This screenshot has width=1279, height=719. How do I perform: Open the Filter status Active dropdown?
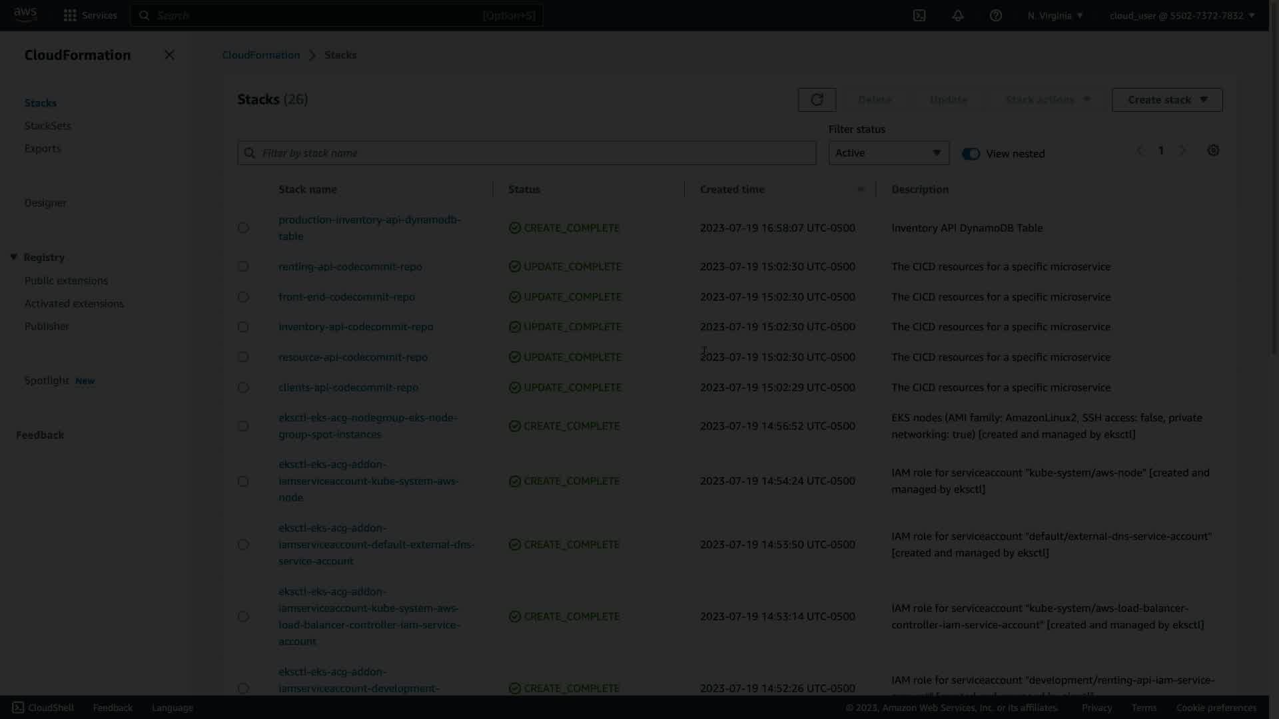tap(889, 153)
